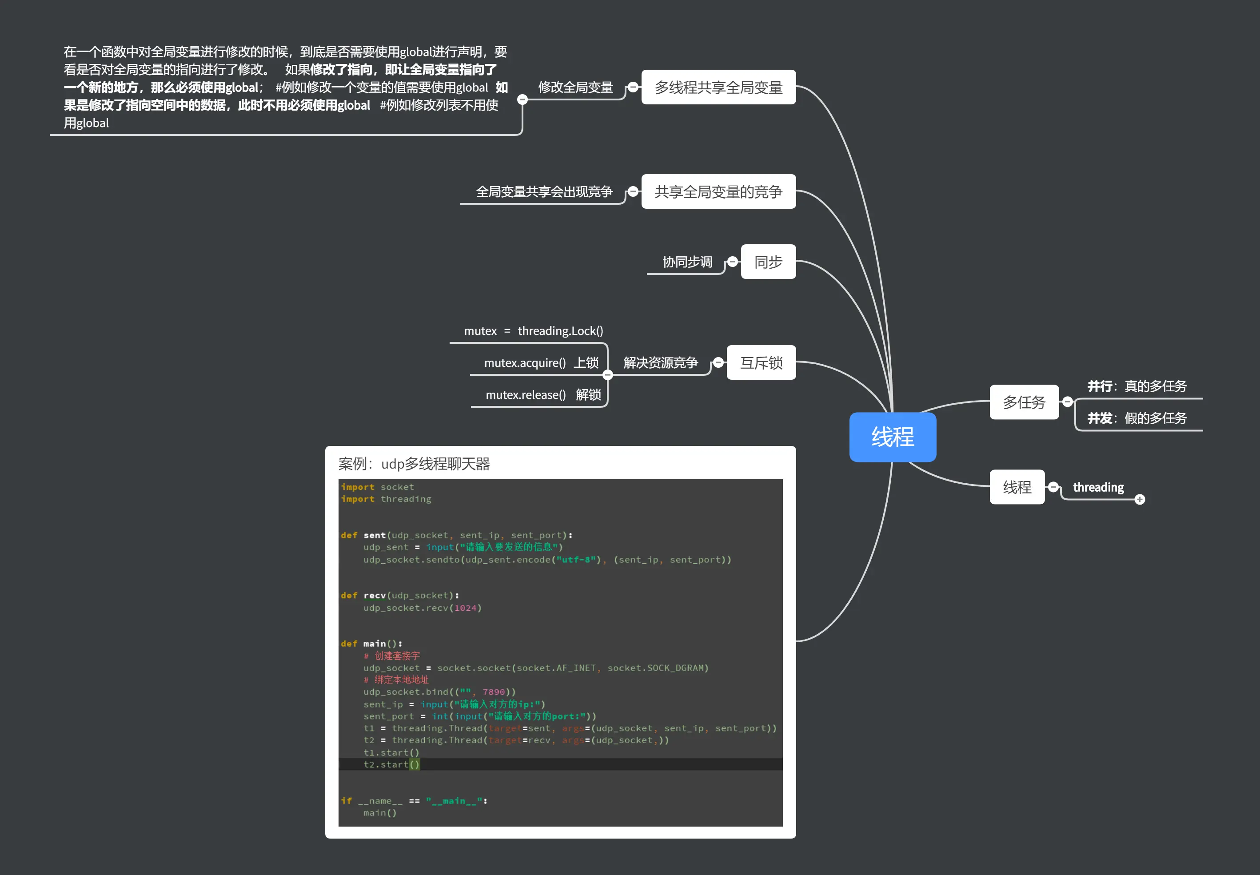Collapse the 共享全局变量的竞争 branch toggle
Screen dimensions: 1260x875
pos(633,191)
